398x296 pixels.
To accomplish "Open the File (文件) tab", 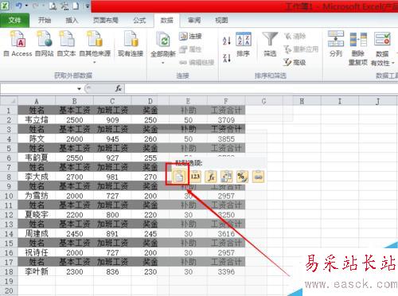I will pos(14,20).
